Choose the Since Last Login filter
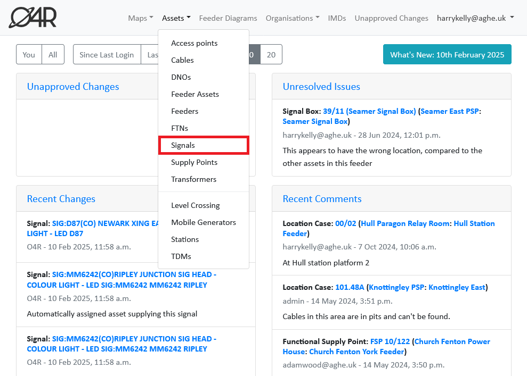This screenshot has height=376, width=527. pos(107,54)
